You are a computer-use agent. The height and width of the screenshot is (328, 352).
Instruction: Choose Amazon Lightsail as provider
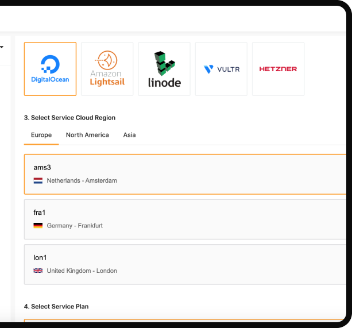pos(107,69)
